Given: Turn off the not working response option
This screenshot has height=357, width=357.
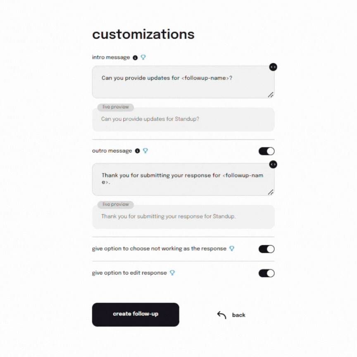Looking at the screenshot, I should (267, 249).
